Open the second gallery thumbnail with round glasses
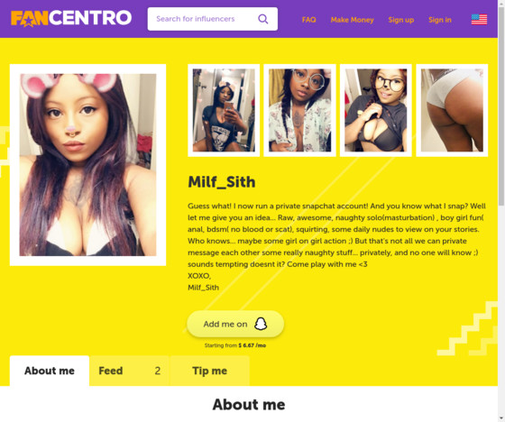Viewport: 505px width, 422px height. [x=299, y=110]
